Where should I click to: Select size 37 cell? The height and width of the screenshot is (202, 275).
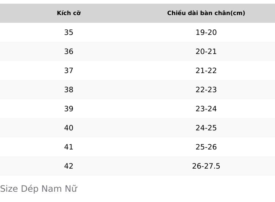coord(69,71)
